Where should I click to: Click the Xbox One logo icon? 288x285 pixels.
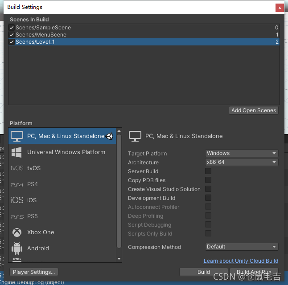pyautogui.click(x=17, y=232)
